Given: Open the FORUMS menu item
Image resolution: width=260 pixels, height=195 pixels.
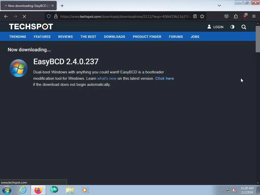Looking at the screenshot, I should (x=176, y=37).
